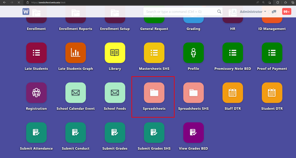Click the 99+ notifications badge
This screenshot has width=296, height=158.
[x=286, y=12]
